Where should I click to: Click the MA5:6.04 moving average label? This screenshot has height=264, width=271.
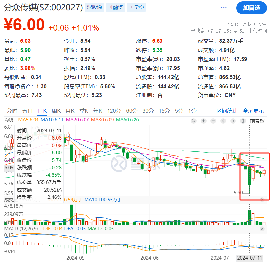[x=28, y=120]
